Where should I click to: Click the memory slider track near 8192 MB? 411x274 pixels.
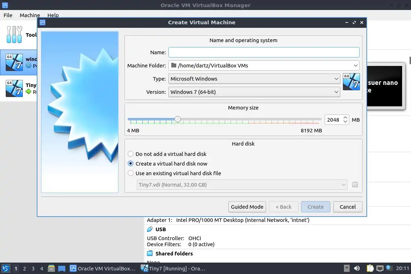coord(320,119)
